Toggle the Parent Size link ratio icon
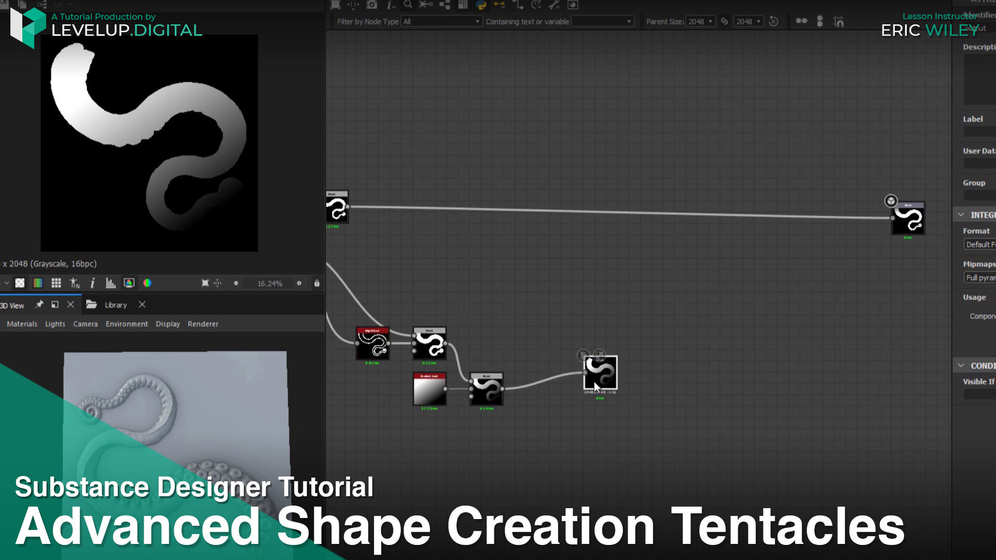Screen dimensions: 996x560 coord(724,22)
